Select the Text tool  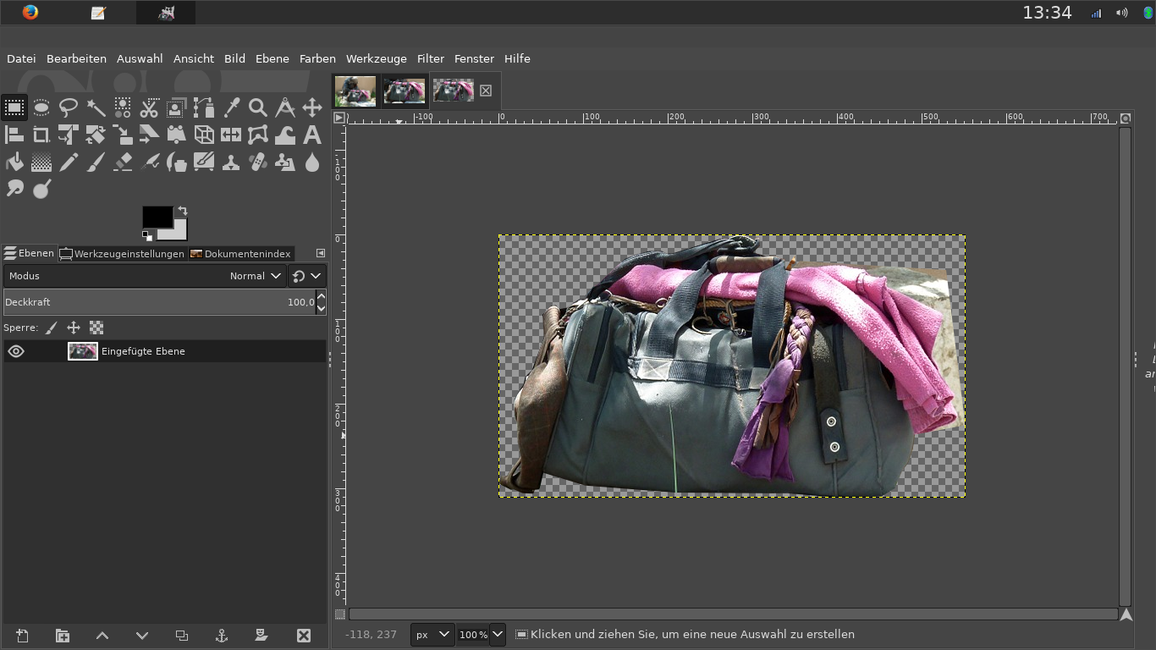pyautogui.click(x=312, y=135)
